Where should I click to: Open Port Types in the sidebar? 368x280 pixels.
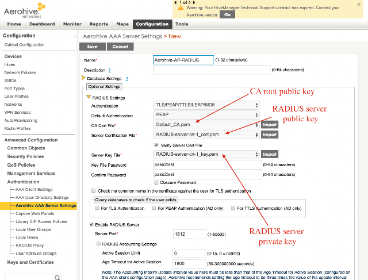pyautogui.click(x=14, y=89)
